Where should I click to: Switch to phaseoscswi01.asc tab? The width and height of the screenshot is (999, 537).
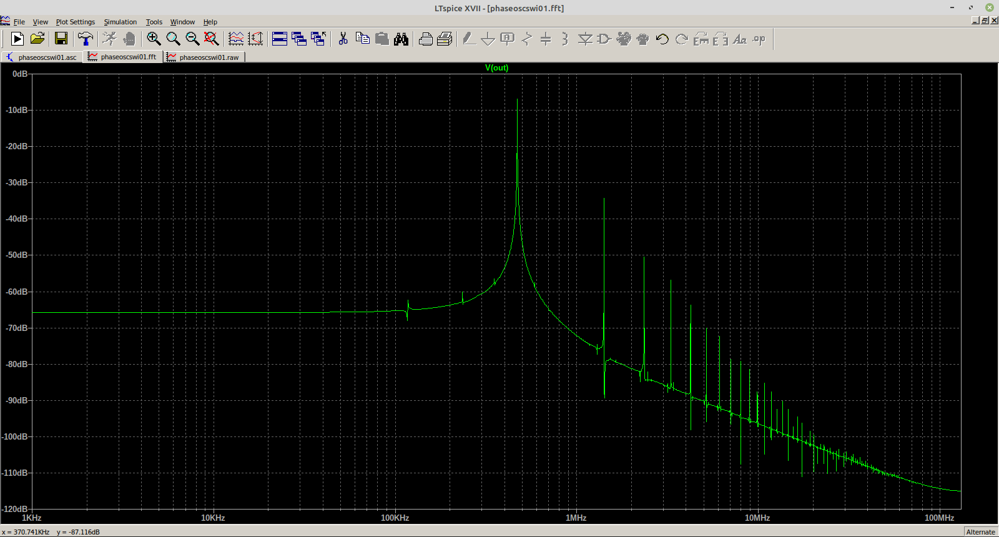(x=42, y=57)
